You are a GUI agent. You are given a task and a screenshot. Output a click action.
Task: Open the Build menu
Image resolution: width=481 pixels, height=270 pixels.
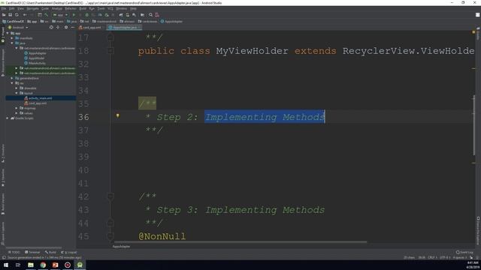[x=83, y=8]
